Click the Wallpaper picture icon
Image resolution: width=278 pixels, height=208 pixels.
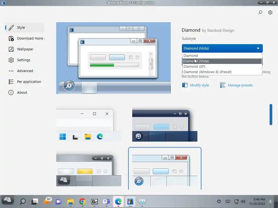pyautogui.click(x=11, y=49)
